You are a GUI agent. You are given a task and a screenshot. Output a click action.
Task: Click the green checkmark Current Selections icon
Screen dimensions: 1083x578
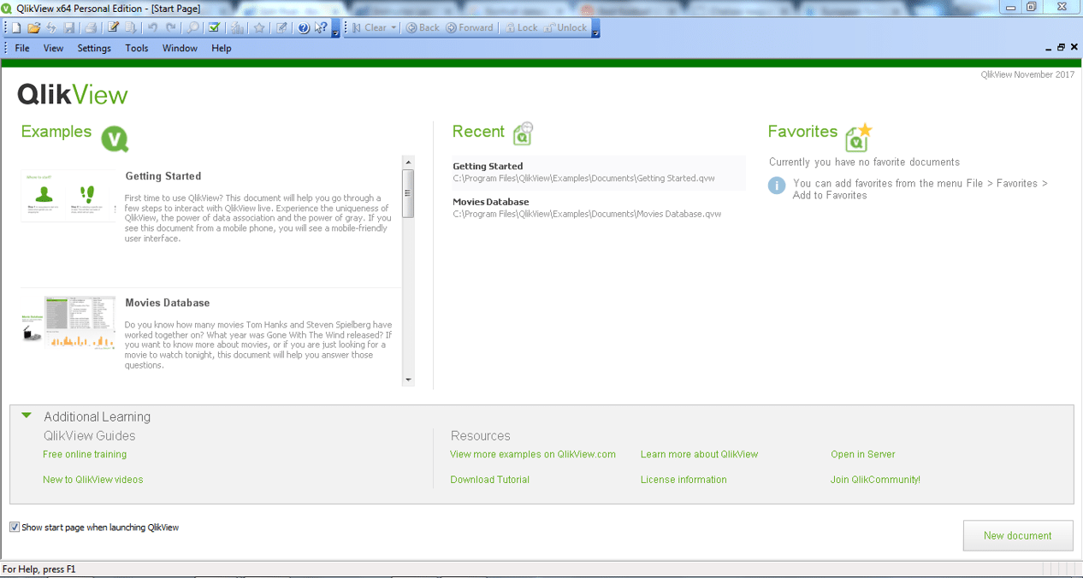pyautogui.click(x=215, y=27)
